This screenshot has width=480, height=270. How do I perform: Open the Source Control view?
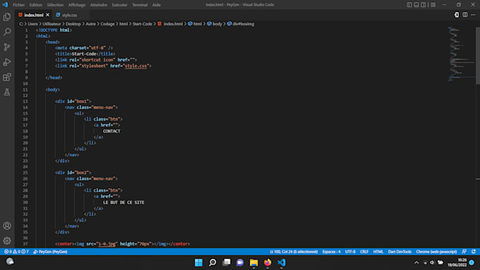tap(7, 47)
